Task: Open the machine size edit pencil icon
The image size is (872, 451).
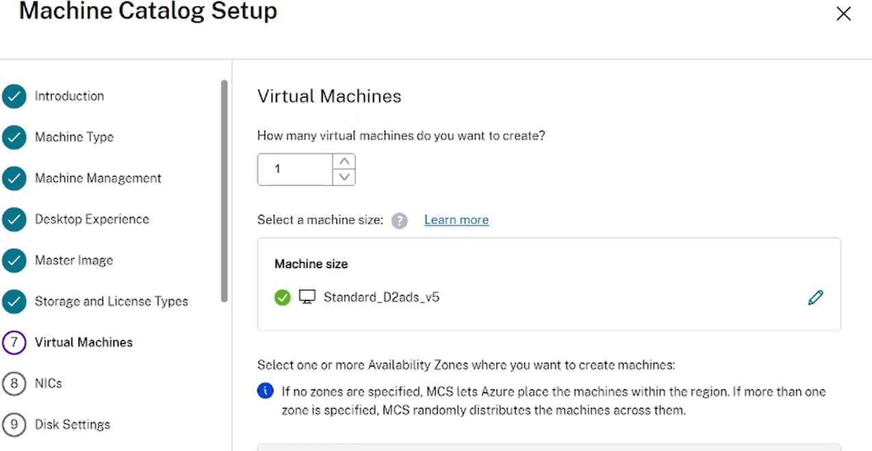Action: coord(815,297)
